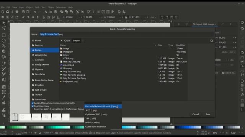Open Home in places sidebar
245x137 pixels.
pyautogui.click(x=45, y=41)
